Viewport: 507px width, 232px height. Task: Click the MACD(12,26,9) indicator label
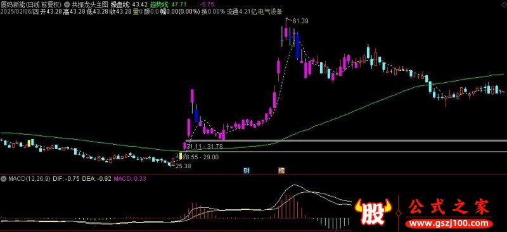click(29, 178)
